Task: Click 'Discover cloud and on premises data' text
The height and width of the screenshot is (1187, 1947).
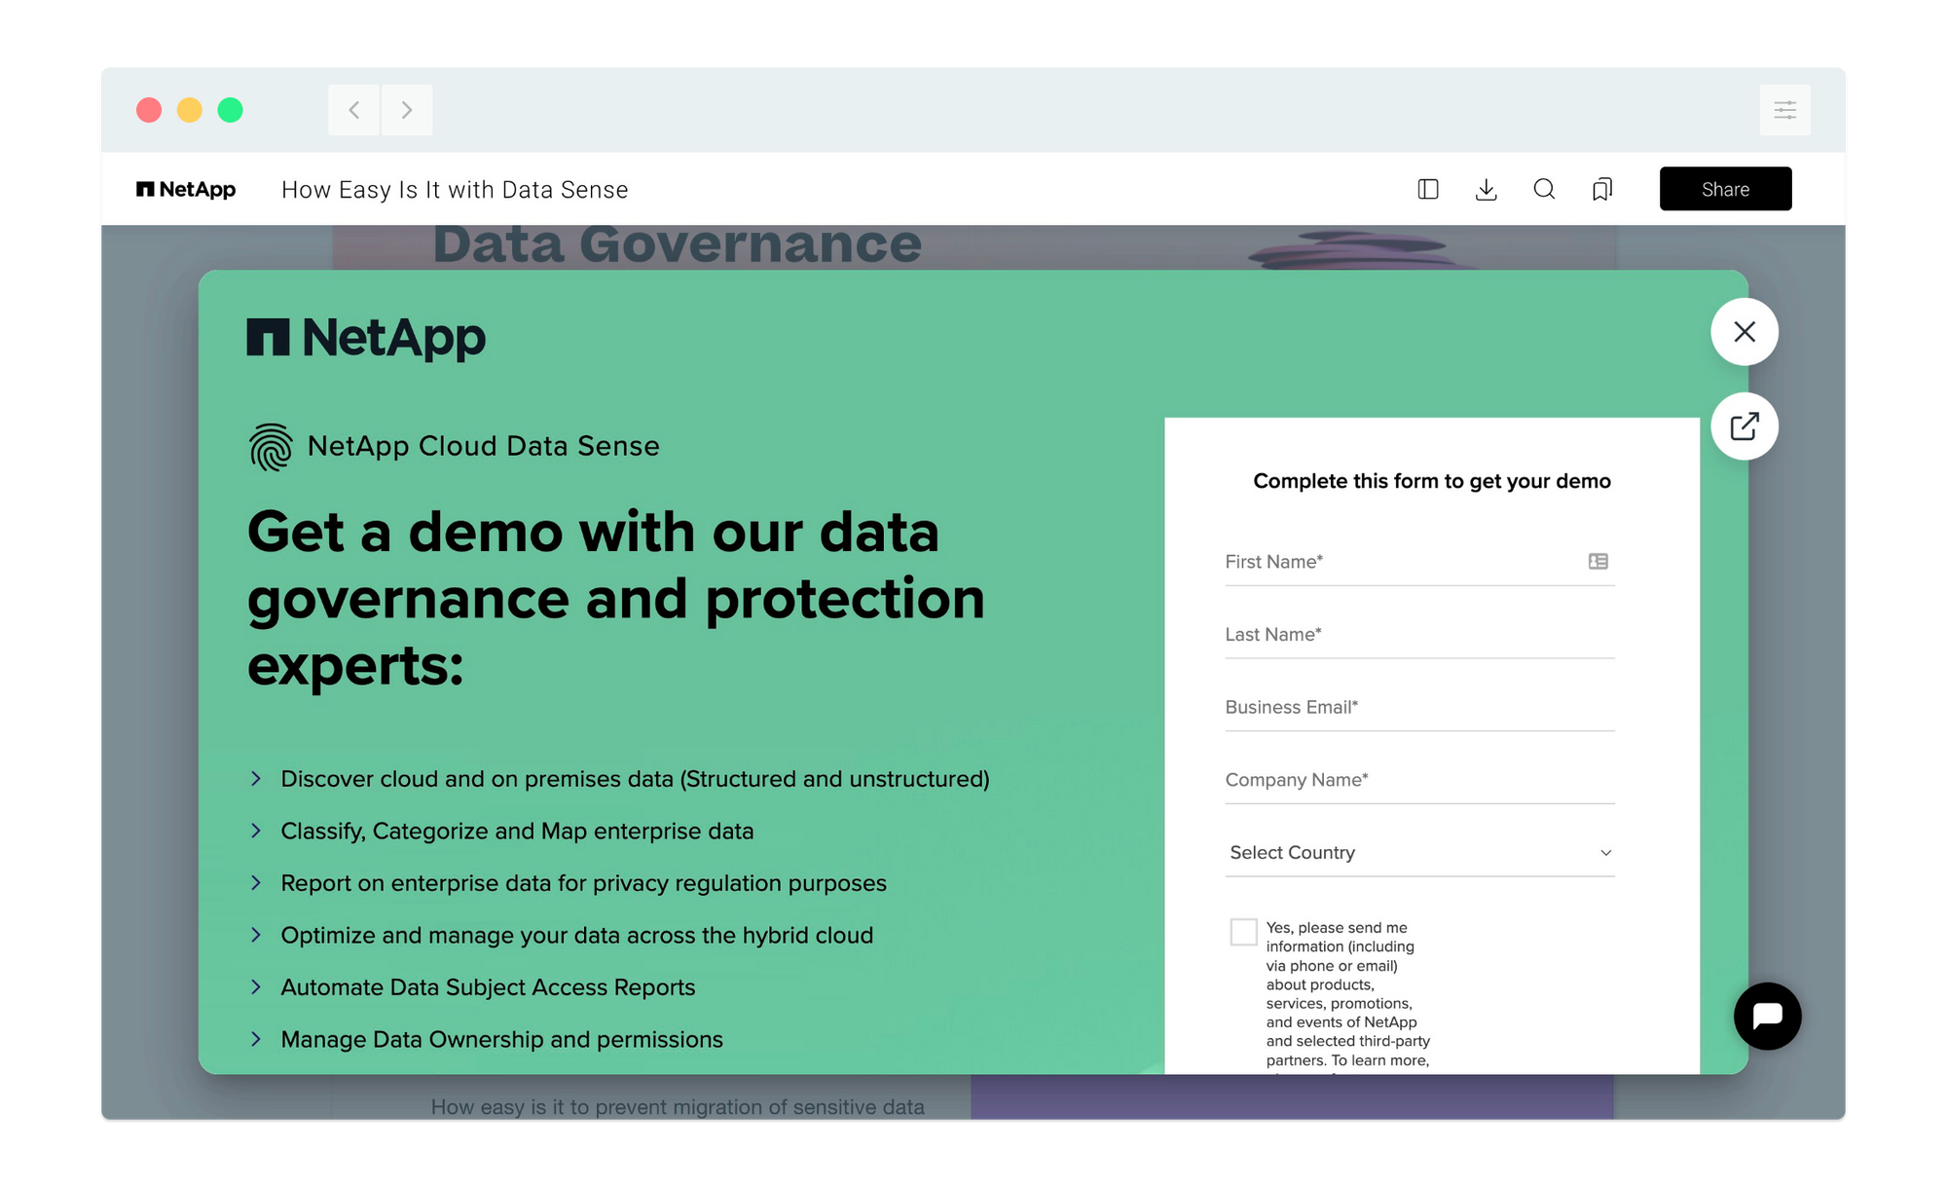Action: [635, 779]
